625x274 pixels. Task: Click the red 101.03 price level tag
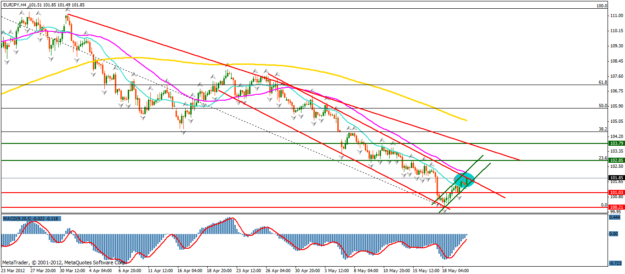616,193
